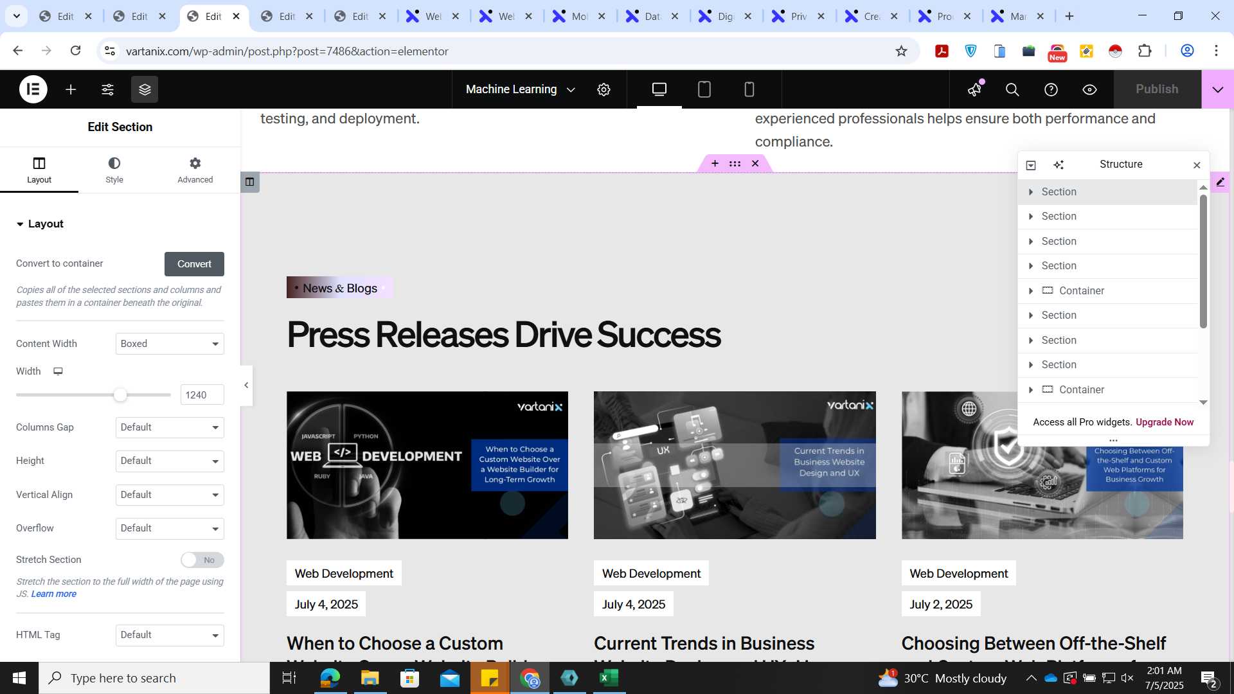Open the Finder search icon

(x=1012, y=89)
